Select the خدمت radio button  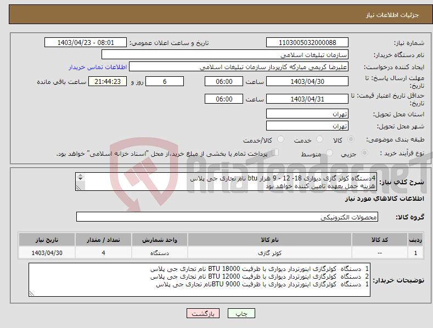click(319, 139)
